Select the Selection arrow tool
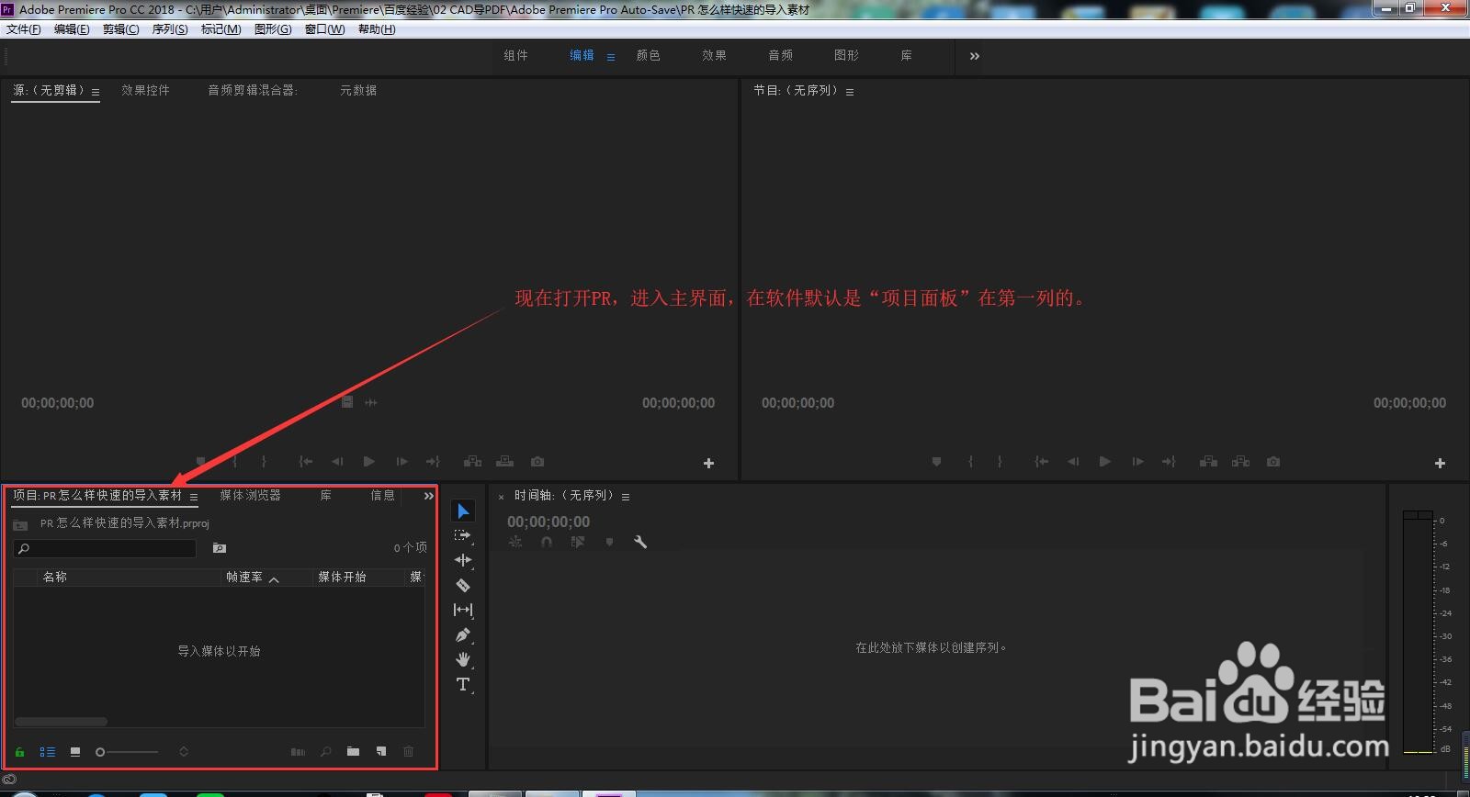The image size is (1470, 797). coord(463,511)
